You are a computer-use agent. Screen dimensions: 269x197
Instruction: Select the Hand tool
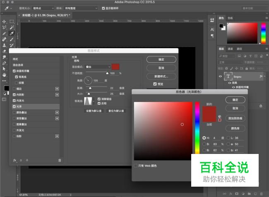click(4, 75)
